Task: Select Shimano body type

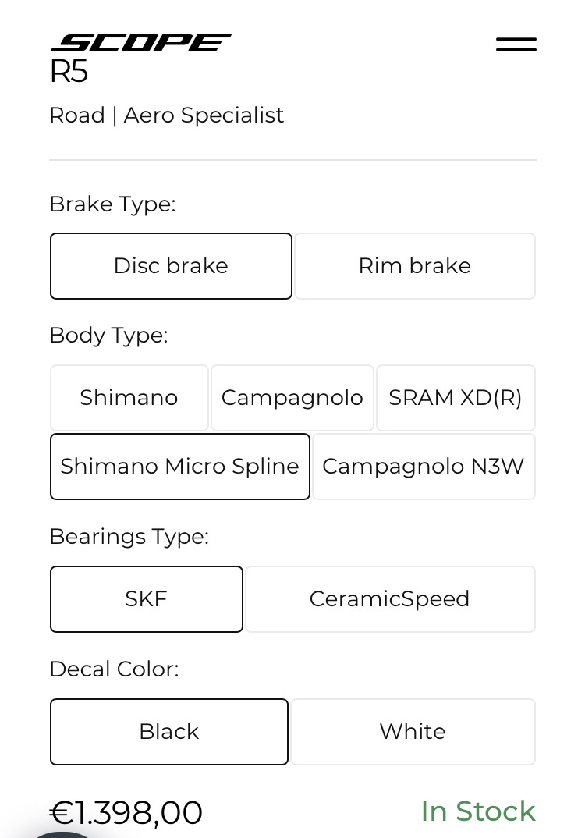Action: [129, 398]
